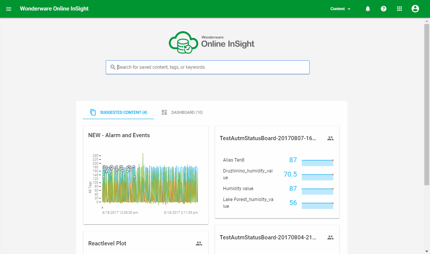The width and height of the screenshot is (430, 254).
Task: Click shared icon on TestAutmStatusBoard-20170804 card
Action: 331,237
